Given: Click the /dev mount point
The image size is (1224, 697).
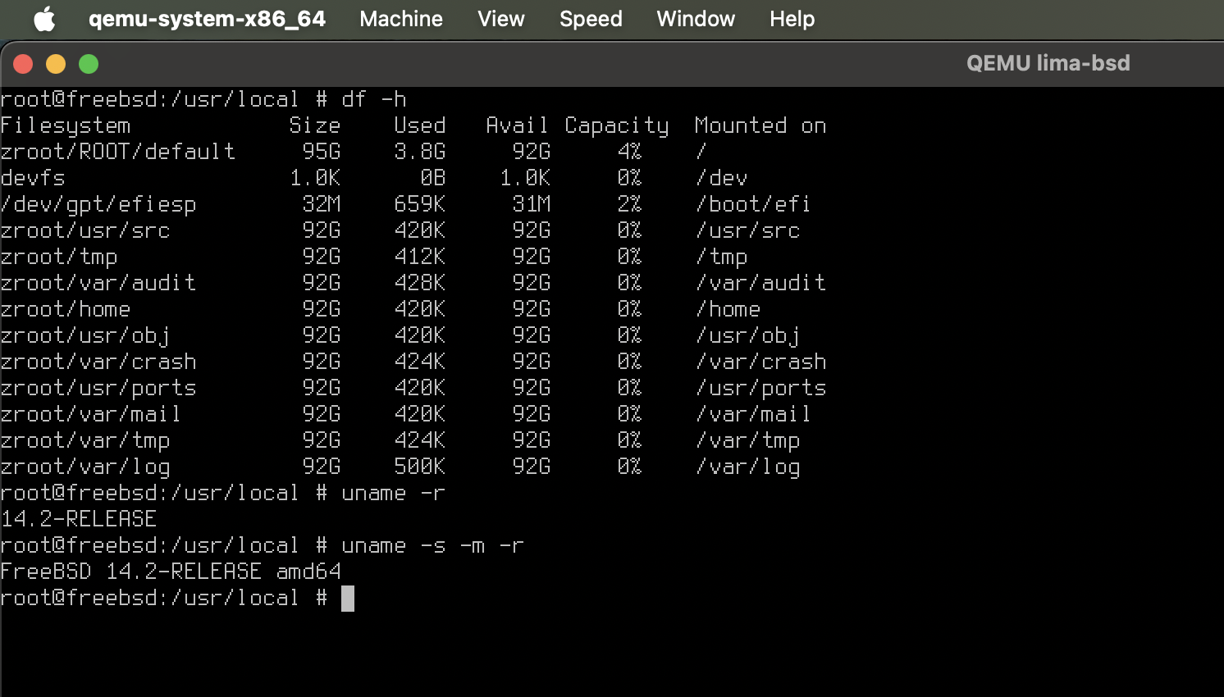Looking at the screenshot, I should pos(722,178).
